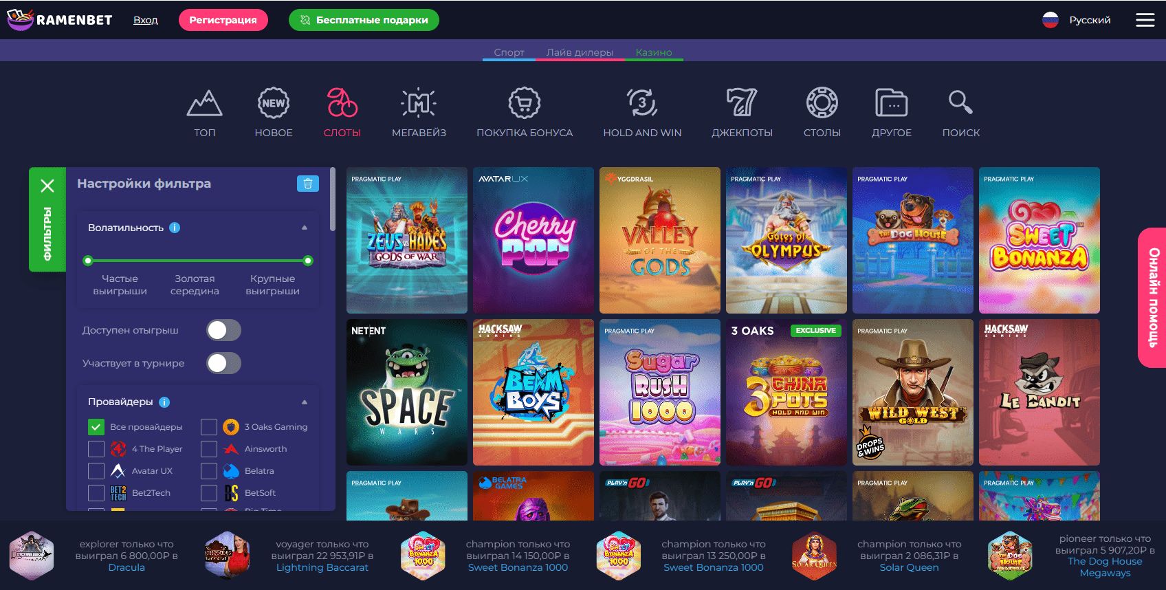Collapse the Провайдеры section arrow
Image resolution: width=1166 pixels, height=590 pixels.
[x=305, y=402]
